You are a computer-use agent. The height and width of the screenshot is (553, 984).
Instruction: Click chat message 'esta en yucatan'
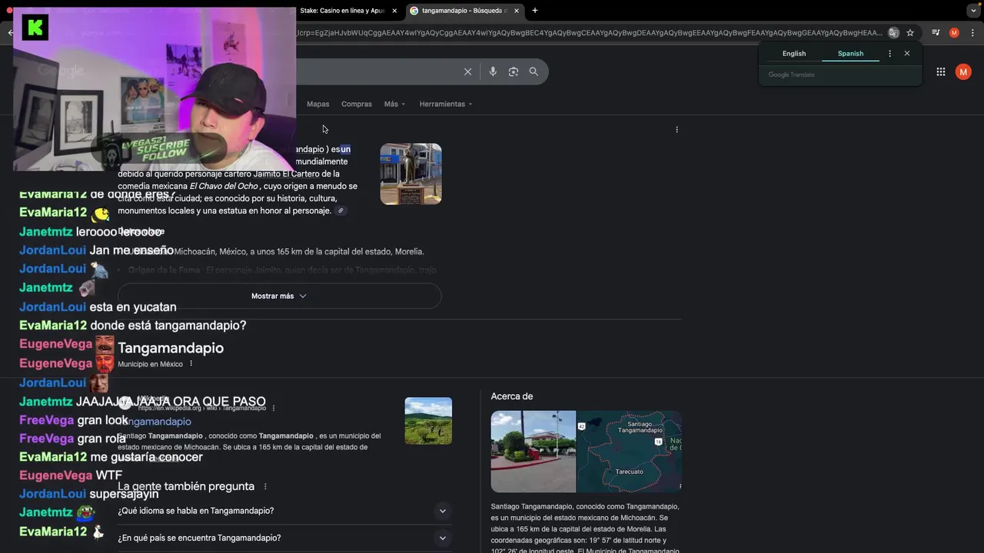click(133, 306)
